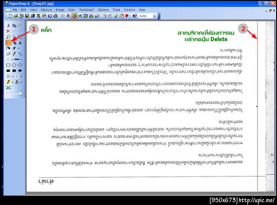The width and height of the screenshot is (277, 205).
Task: Select the yellow highlighter tool
Action: point(8,82)
